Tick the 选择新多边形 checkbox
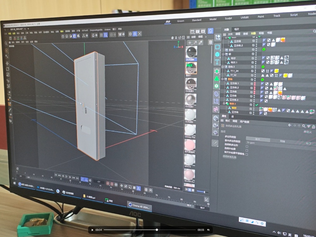The width and height of the screenshot is (316, 237). (247, 146)
